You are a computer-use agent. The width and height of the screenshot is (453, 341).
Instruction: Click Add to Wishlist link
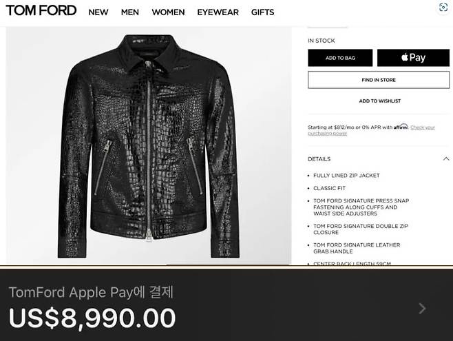[x=379, y=101]
